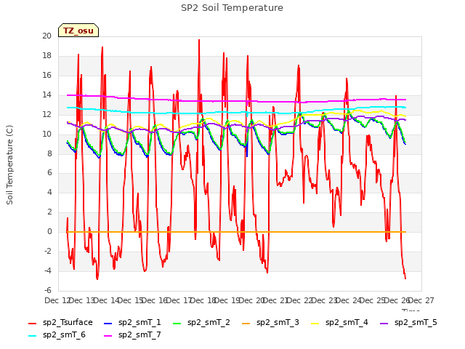
Task: Click the cyan sp2_smT_6 legend swatch
Action: pos(32,336)
